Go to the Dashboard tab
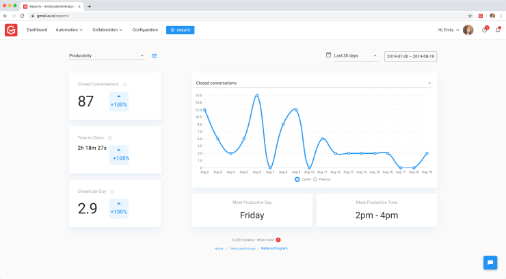506x279 pixels. click(37, 30)
